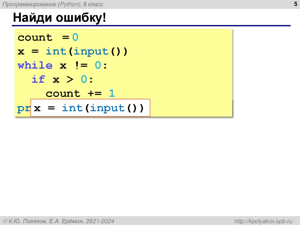Click the code line 'if x > 0:'
The width and height of the screenshot is (300, 225).
pos(62,79)
